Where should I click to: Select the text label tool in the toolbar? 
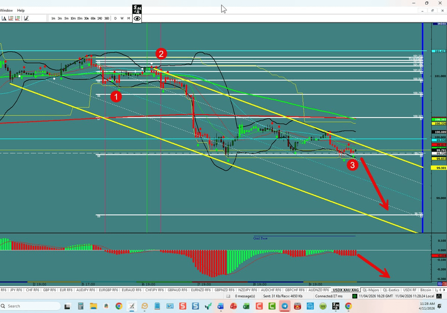(x=4, y=18)
